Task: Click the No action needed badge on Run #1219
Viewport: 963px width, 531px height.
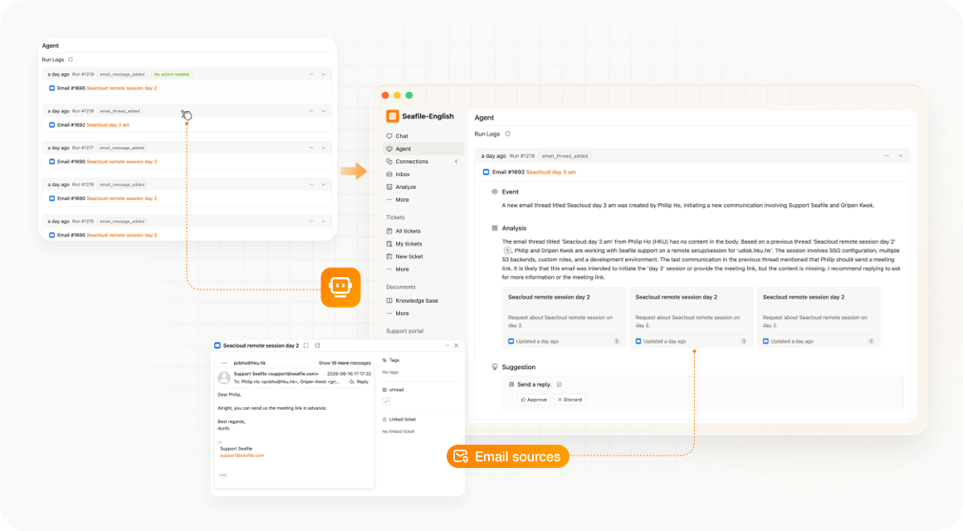Action: pos(172,75)
